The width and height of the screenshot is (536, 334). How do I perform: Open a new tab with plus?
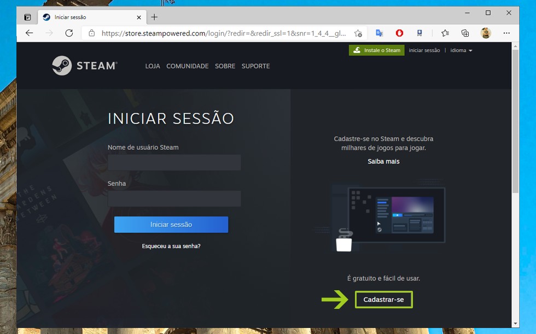coord(154,17)
